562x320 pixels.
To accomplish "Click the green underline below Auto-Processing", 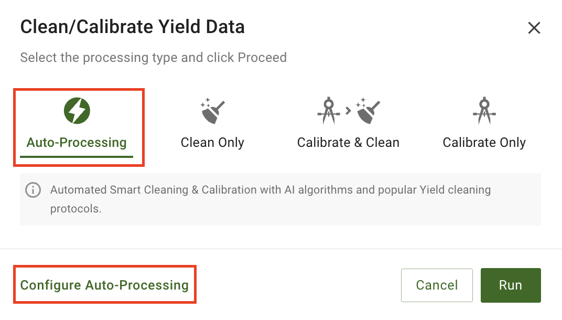I will coord(77,156).
